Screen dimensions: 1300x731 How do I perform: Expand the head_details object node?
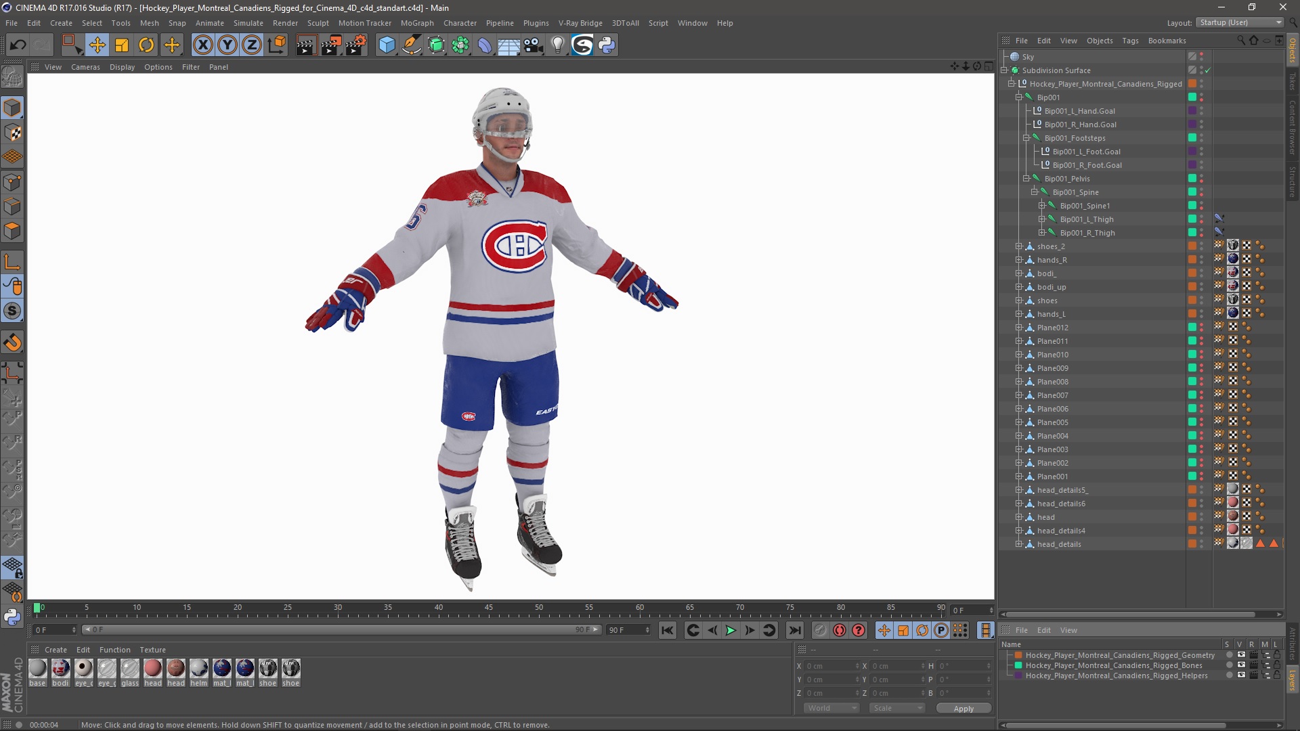1018,544
